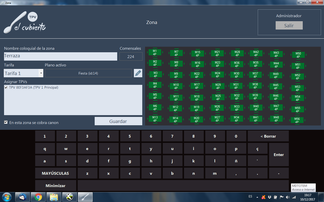Open Thunderbird from the taskbar
This screenshot has width=324, height=202.
(23, 197)
